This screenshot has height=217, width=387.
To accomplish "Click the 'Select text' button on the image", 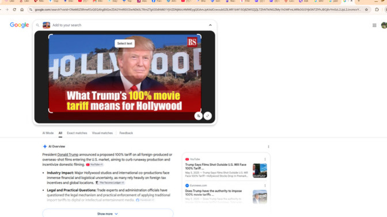I will click(124, 44).
